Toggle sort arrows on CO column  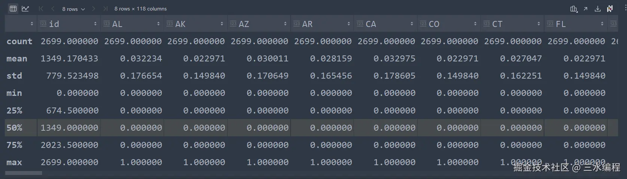(x=475, y=24)
